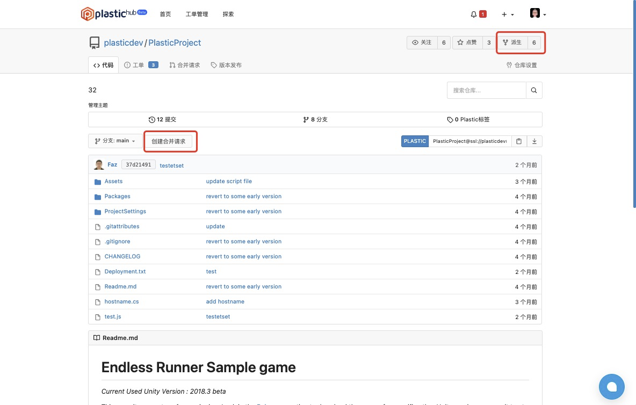Focus the 搜索仓库 search field

point(486,90)
